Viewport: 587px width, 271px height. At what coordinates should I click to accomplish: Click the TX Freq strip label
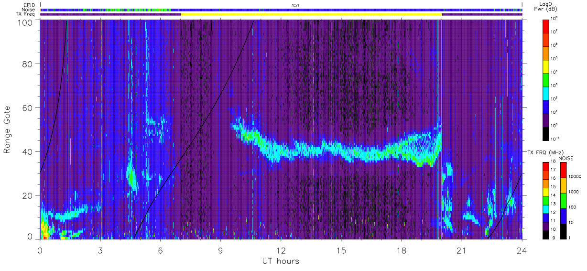click(24, 14)
